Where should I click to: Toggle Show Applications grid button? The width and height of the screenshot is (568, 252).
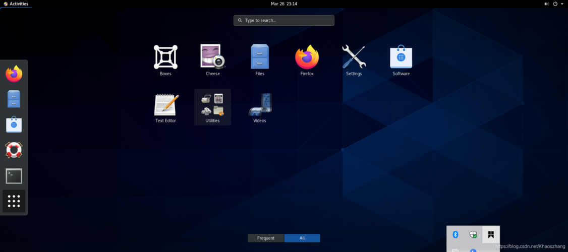(x=14, y=201)
